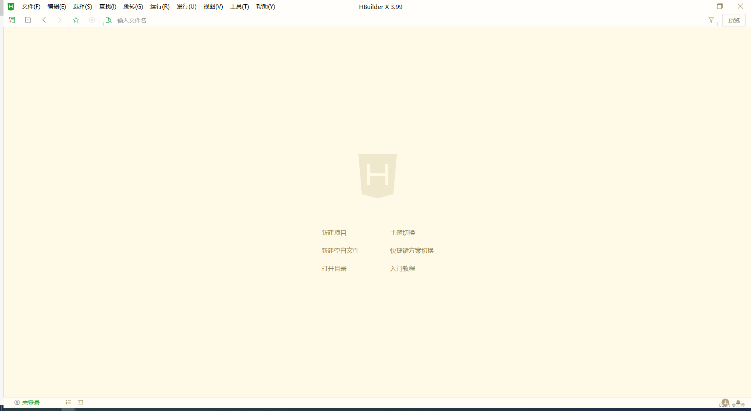Open the 运行(R) menu

160,6
